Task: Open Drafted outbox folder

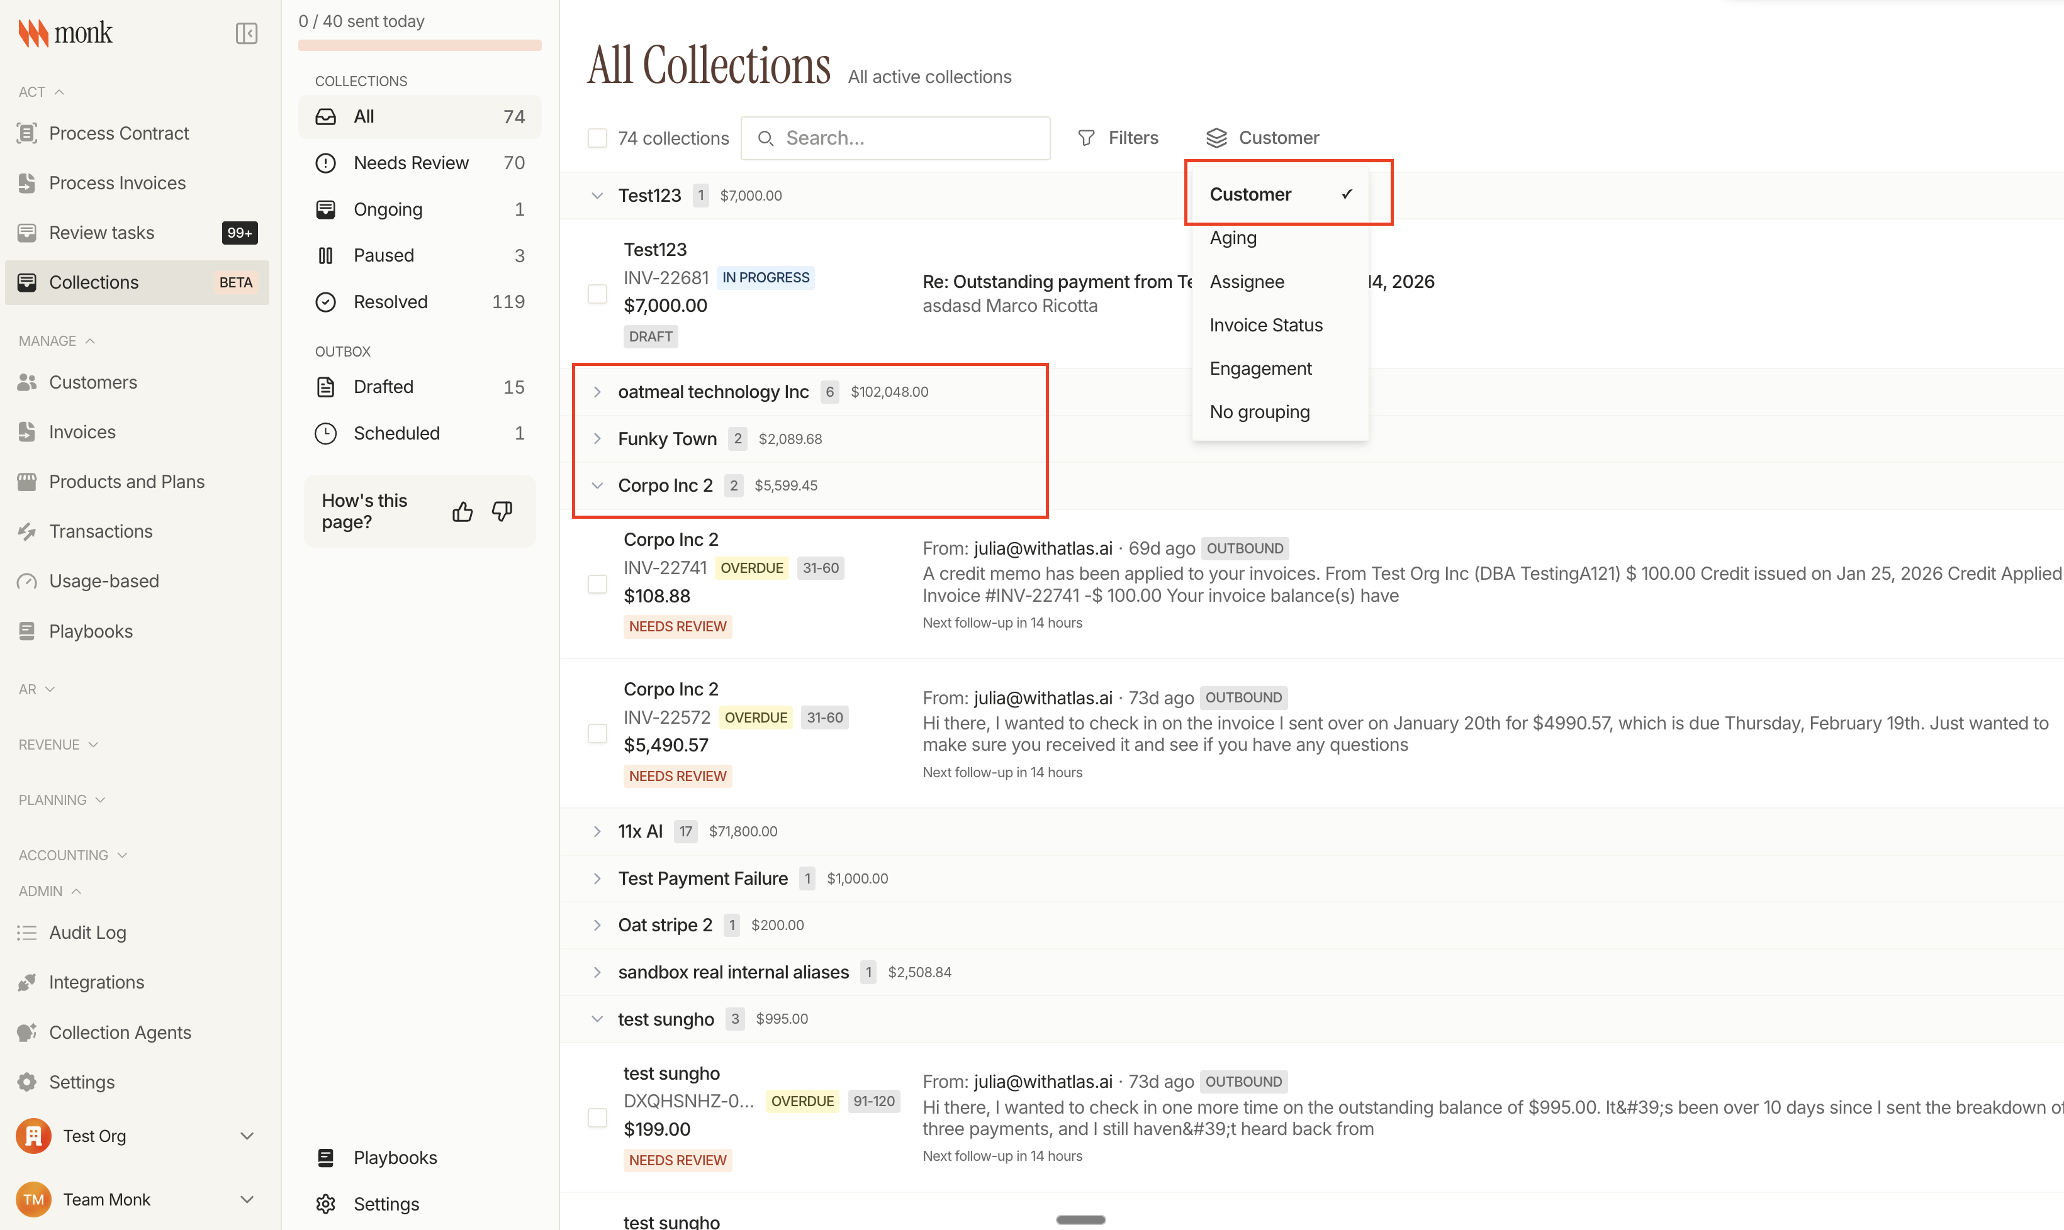Action: pyautogui.click(x=383, y=387)
